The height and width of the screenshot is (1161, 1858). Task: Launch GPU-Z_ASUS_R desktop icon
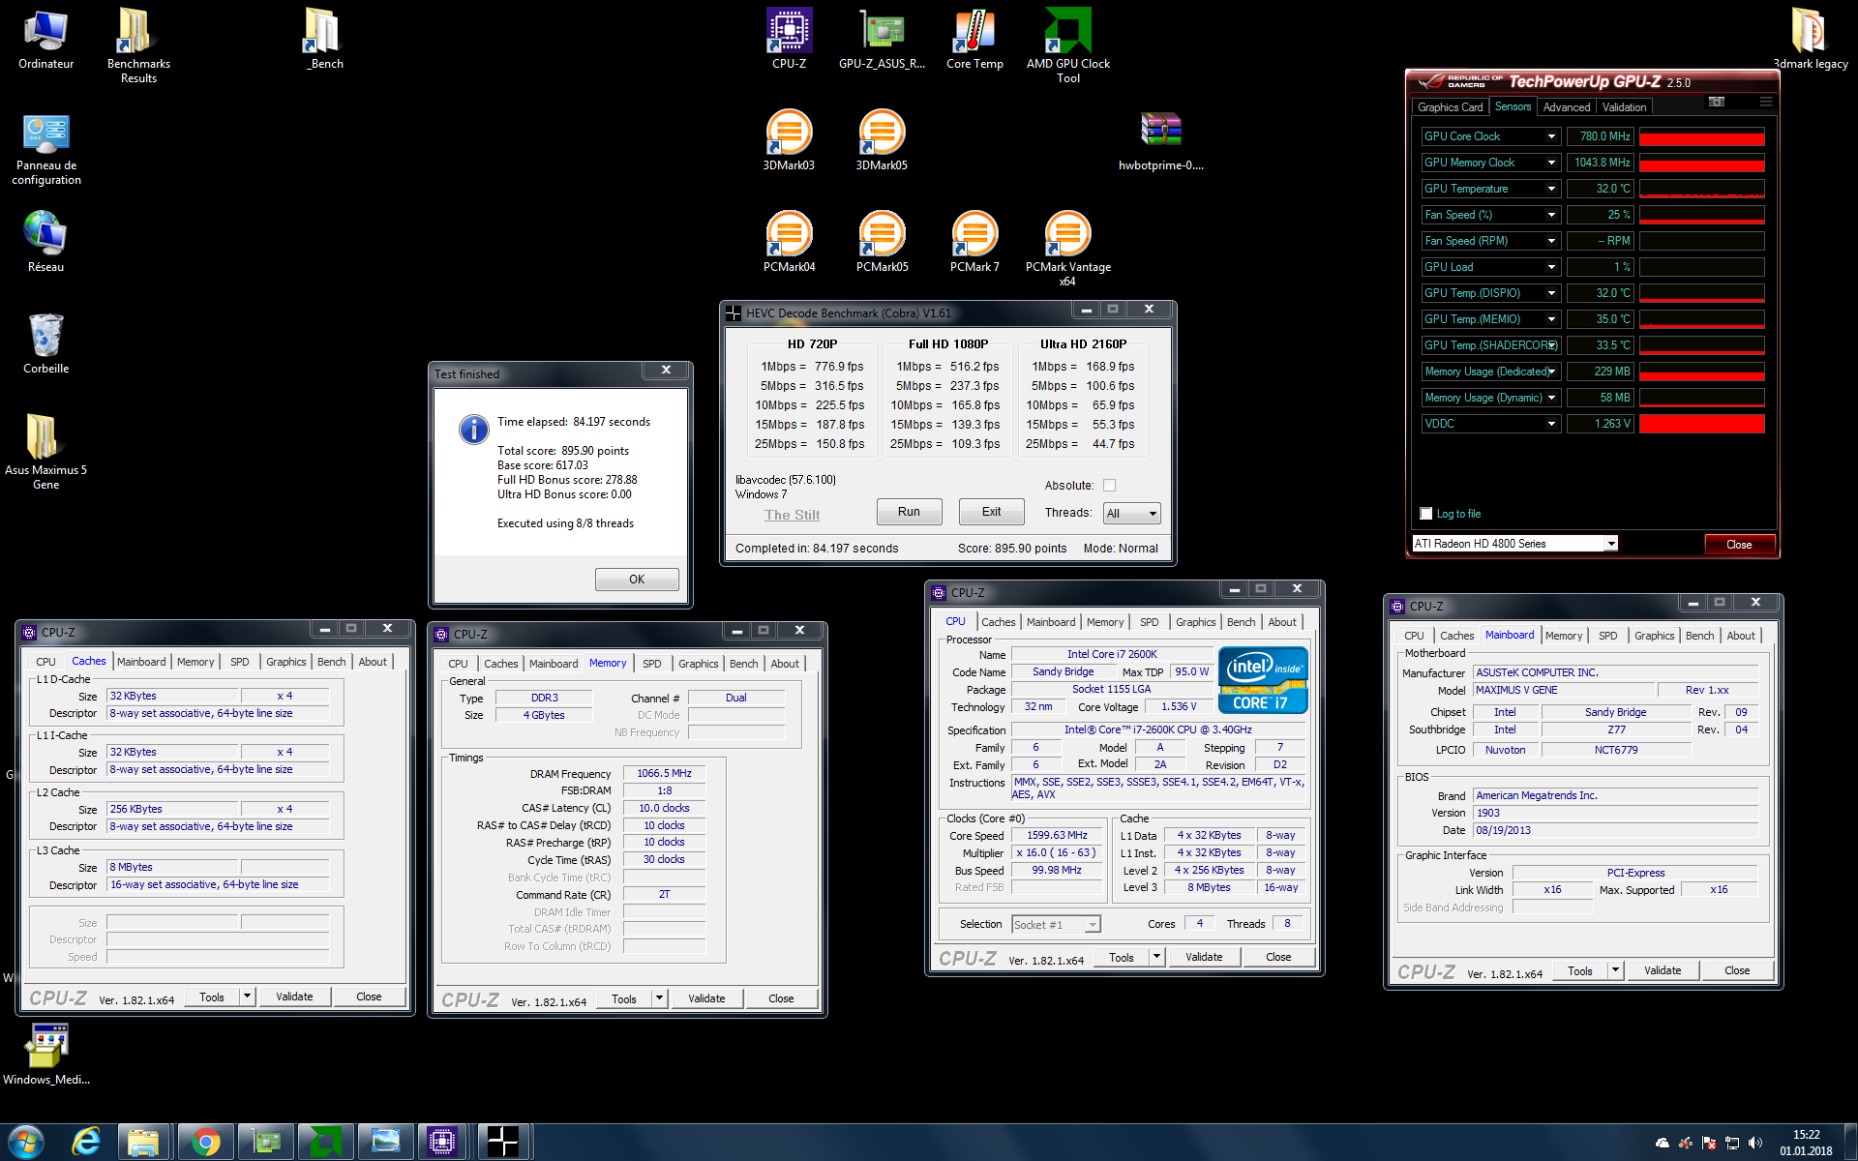(882, 39)
